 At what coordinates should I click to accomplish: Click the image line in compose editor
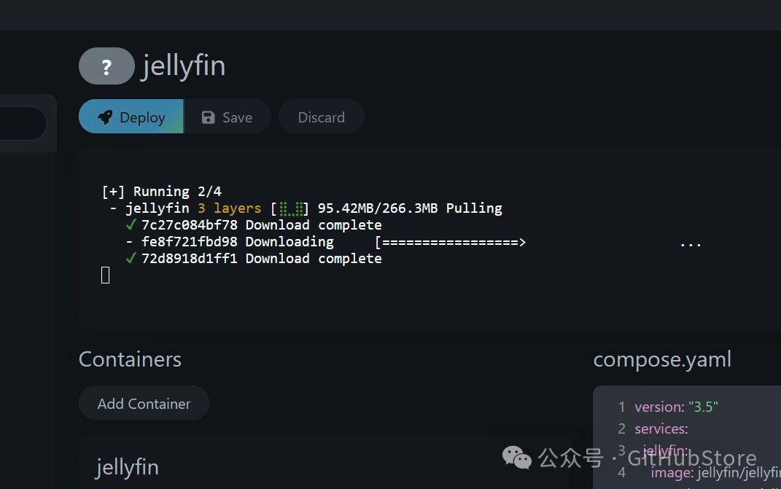click(716, 472)
